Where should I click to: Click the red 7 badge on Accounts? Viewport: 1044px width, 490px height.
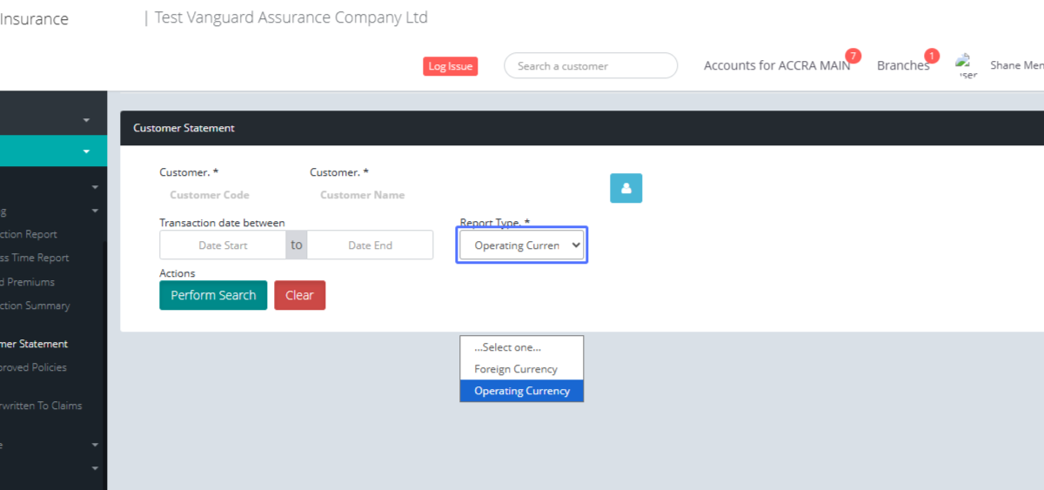pos(853,56)
